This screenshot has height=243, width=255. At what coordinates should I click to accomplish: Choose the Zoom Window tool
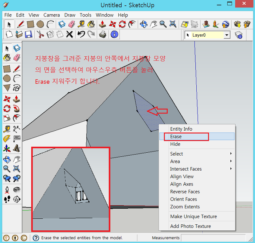[16, 169]
